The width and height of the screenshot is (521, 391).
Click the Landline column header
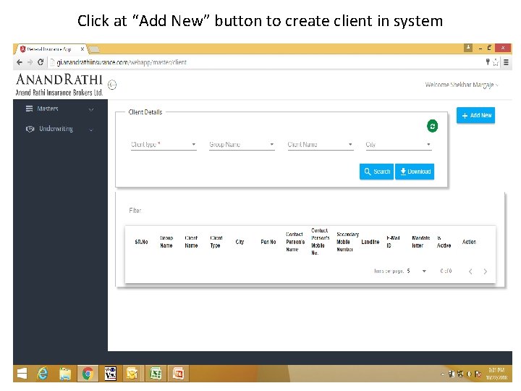pyautogui.click(x=370, y=242)
